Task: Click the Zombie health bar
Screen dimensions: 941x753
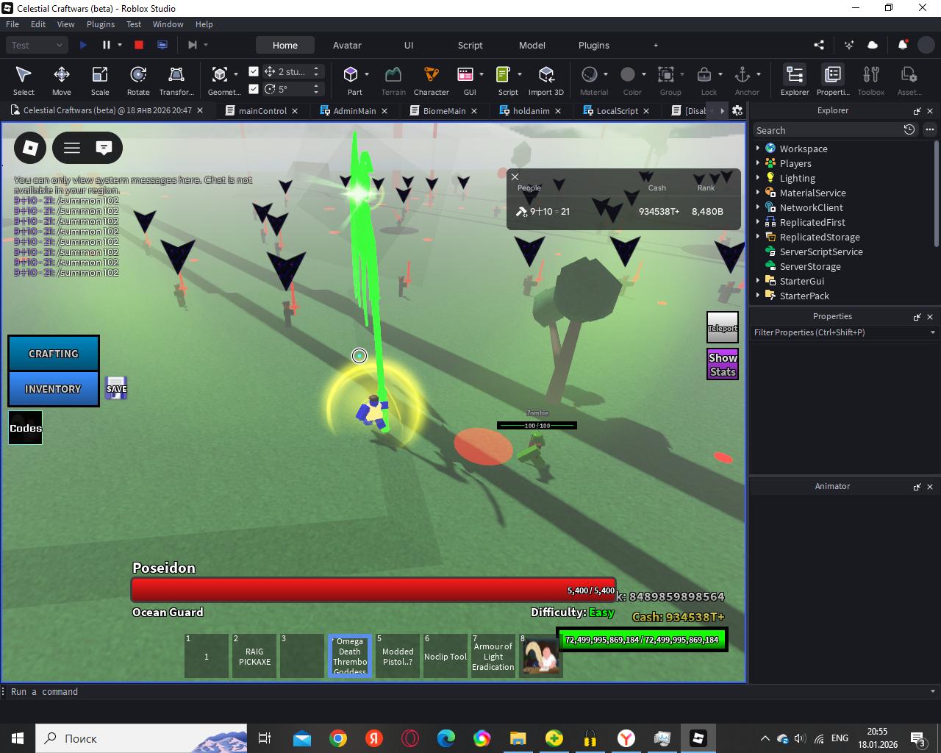Action: [x=537, y=425]
